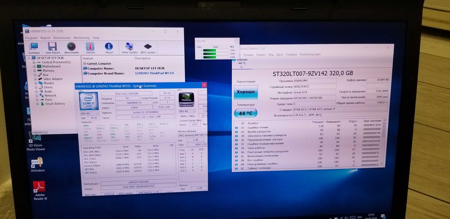Open Benchmarks gauge icon in toolbar
The image size is (450, 219).
point(72,48)
